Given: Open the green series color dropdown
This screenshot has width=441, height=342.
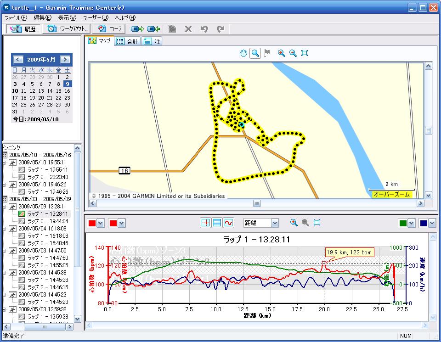Looking at the screenshot, I should click(411, 223).
